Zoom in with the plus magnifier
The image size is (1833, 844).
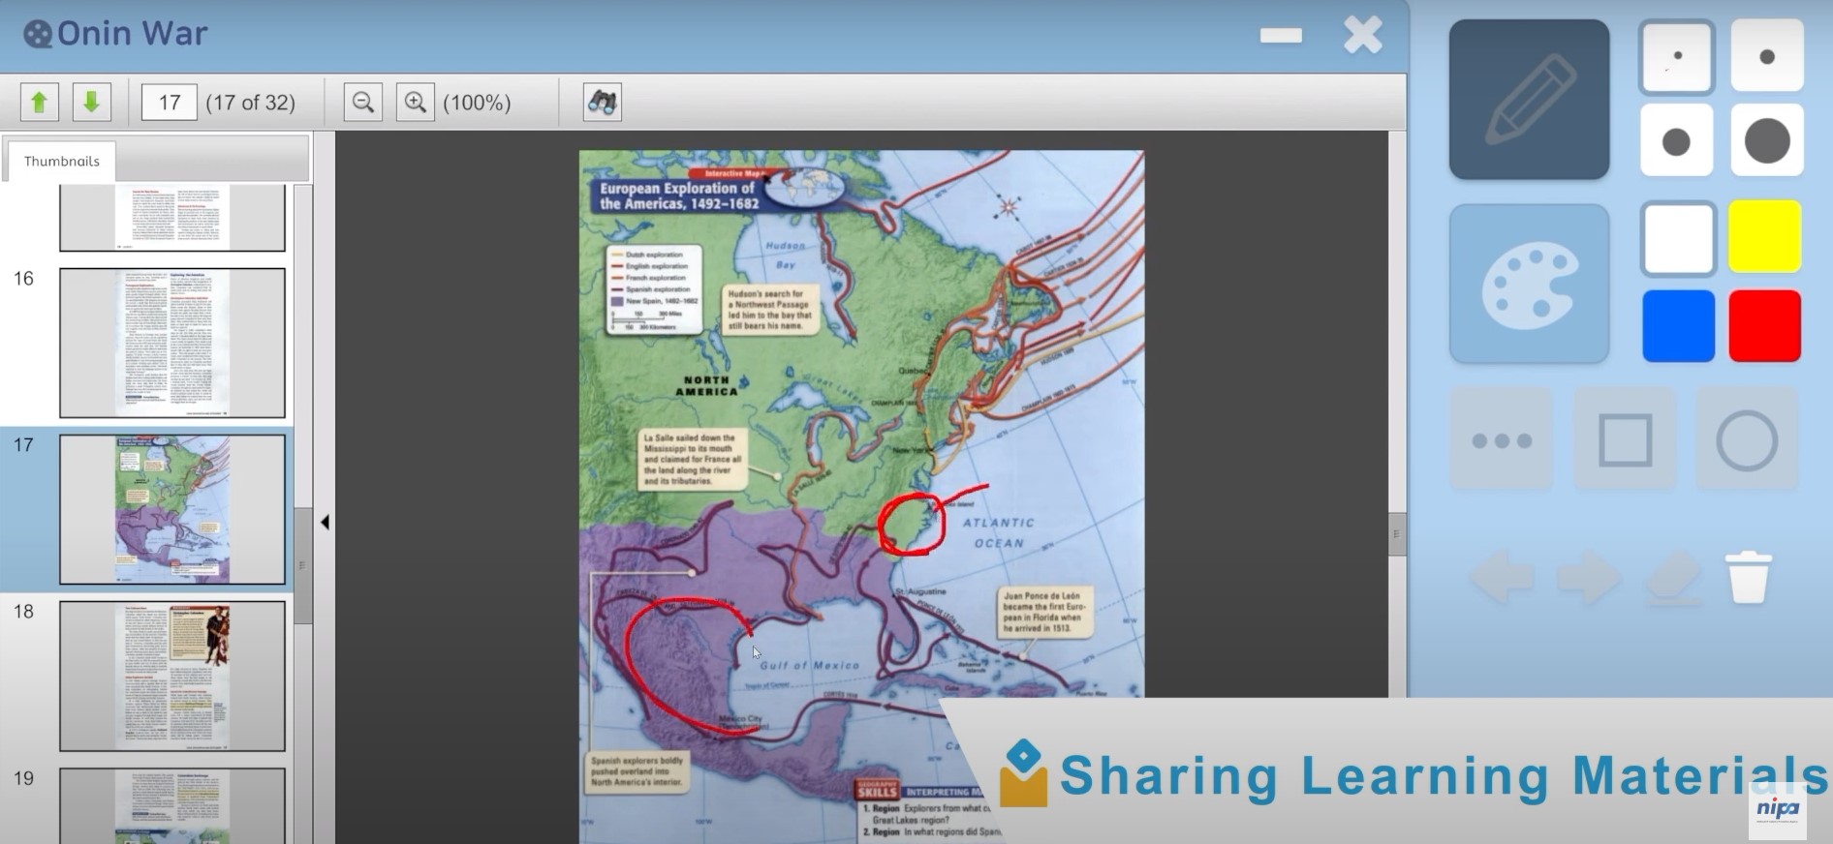pyautogui.click(x=416, y=102)
